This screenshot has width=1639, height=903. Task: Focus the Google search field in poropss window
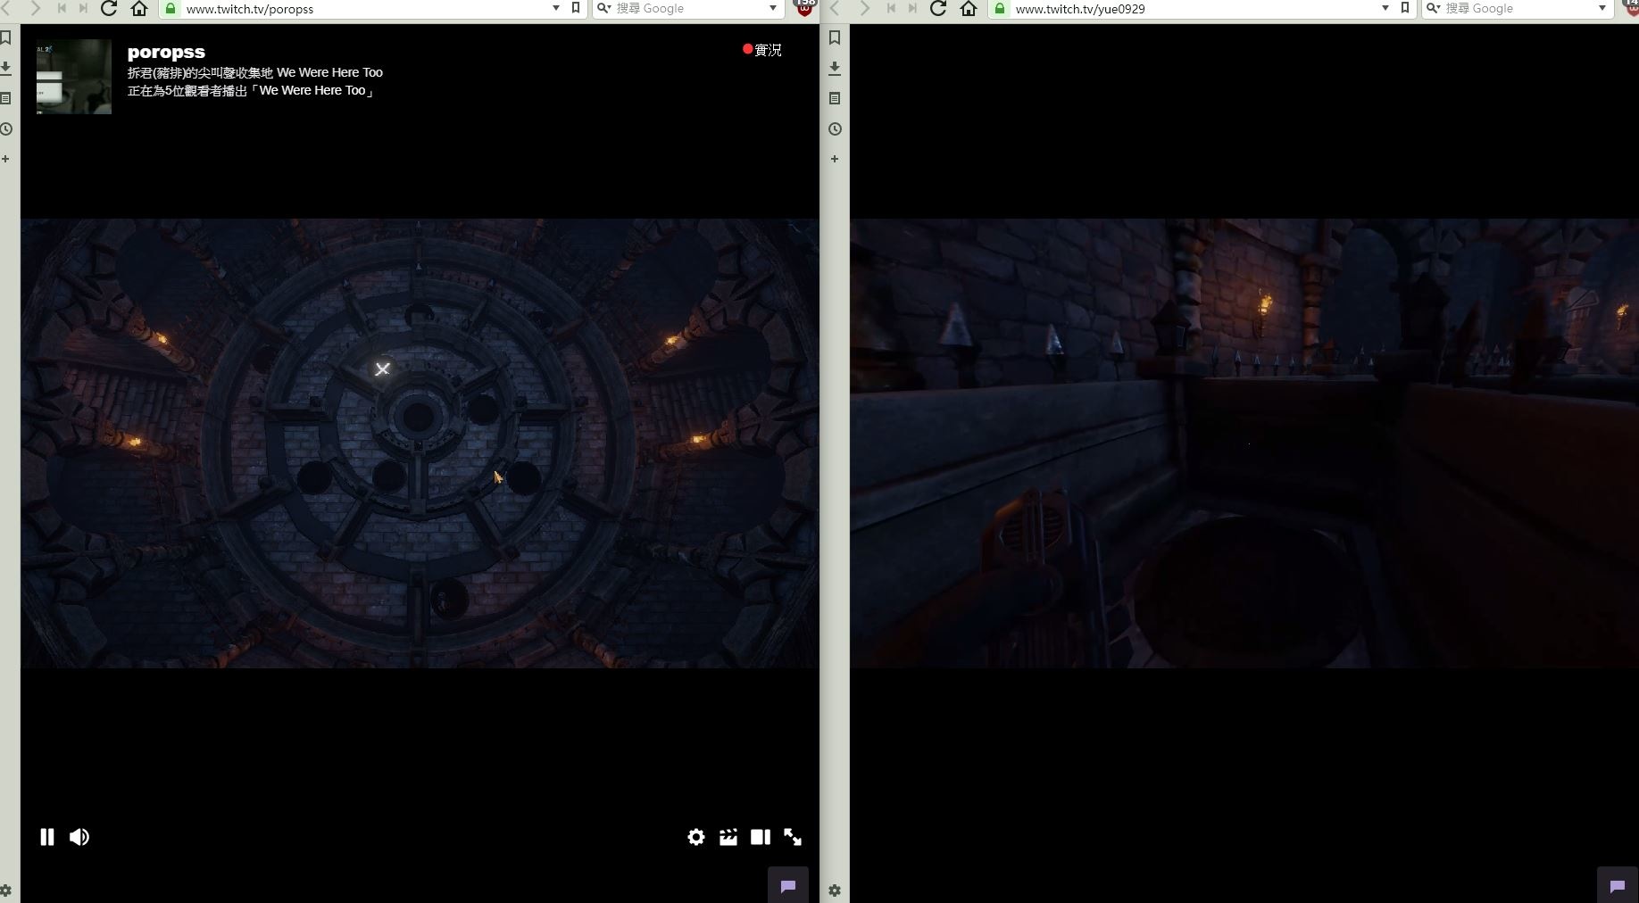click(689, 9)
